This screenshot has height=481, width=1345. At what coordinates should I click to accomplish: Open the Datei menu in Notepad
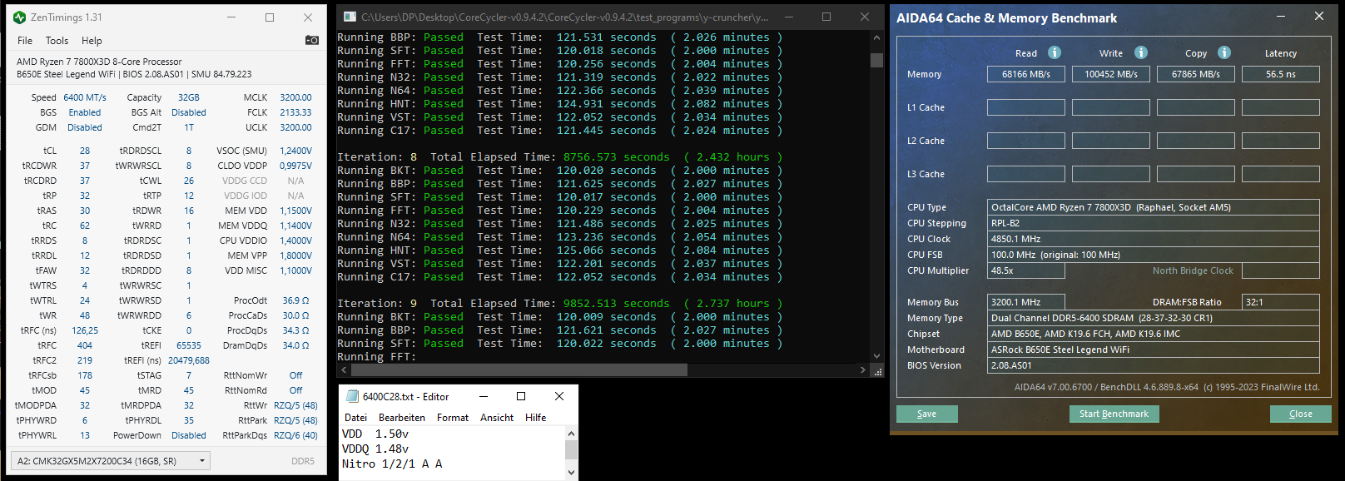(x=355, y=418)
